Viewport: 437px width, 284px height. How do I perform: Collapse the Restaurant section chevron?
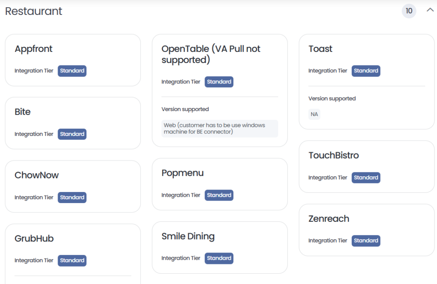coord(430,10)
